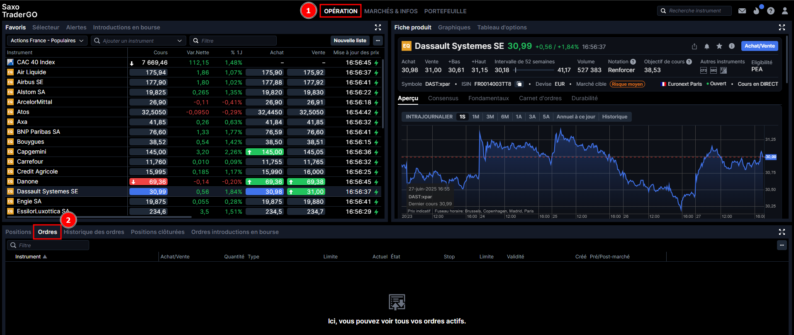Select the 1A chart range

pyautogui.click(x=519, y=117)
